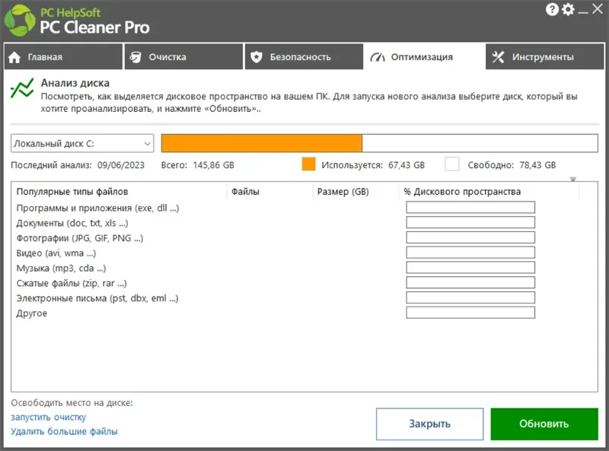Open the help question mark icon
Viewport: 609px width, 451px height.
tap(552, 9)
